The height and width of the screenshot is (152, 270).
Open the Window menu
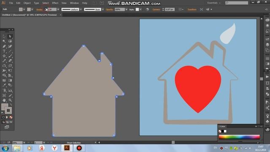(74, 3)
